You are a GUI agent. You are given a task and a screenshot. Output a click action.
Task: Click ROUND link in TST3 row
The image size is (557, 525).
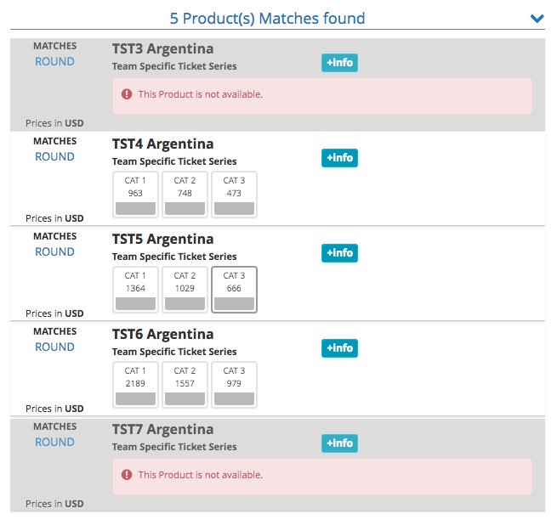[x=54, y=61]
